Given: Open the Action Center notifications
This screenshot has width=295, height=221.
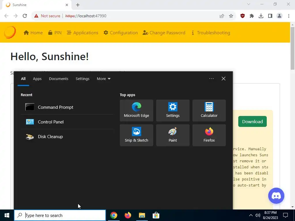Looking at the screenshot, I should [x=285, y=215].
